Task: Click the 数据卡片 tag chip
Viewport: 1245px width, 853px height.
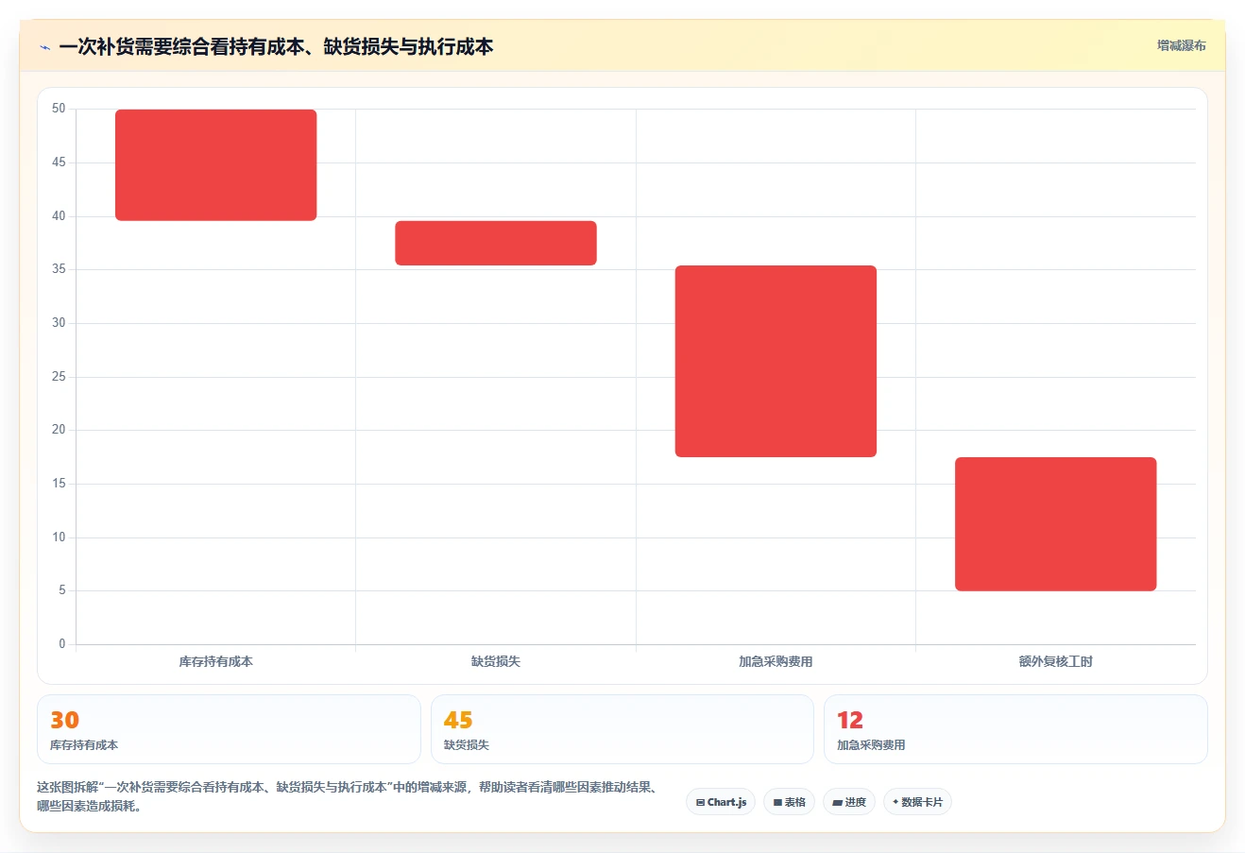Action: pyautogui.click(x=917, y=802)
